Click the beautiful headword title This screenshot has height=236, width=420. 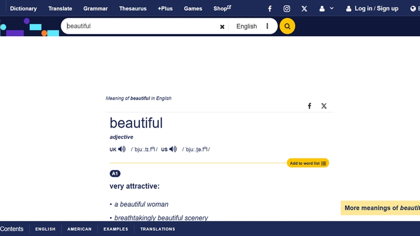click(x=136, y=123)
